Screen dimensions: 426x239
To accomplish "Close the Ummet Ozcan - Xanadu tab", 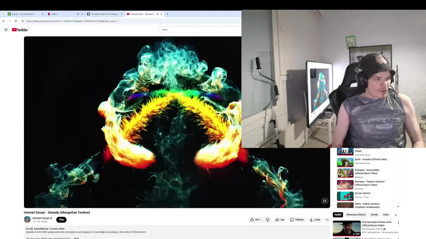I will (x=161, y=14).
